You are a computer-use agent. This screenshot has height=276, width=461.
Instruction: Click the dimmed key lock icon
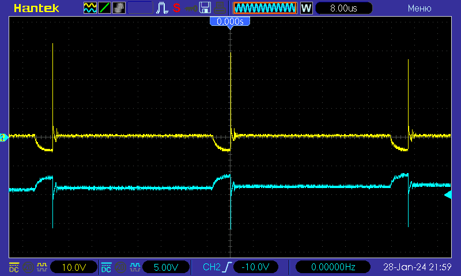click(191, 9)
